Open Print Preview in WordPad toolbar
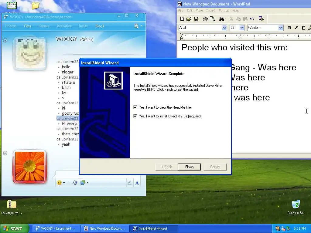The image size is (311, 233). 212,19
